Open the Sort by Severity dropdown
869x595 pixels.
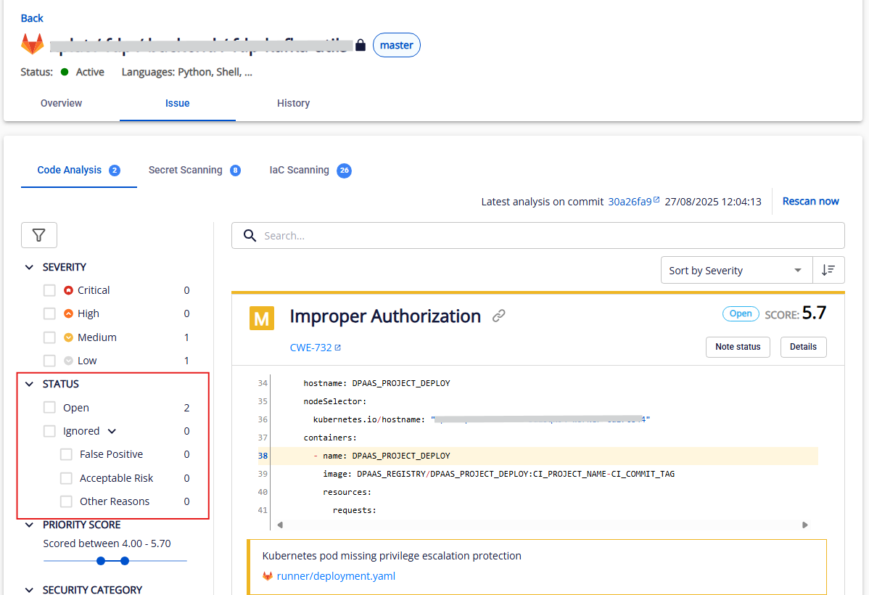click(x=736, y=270)
